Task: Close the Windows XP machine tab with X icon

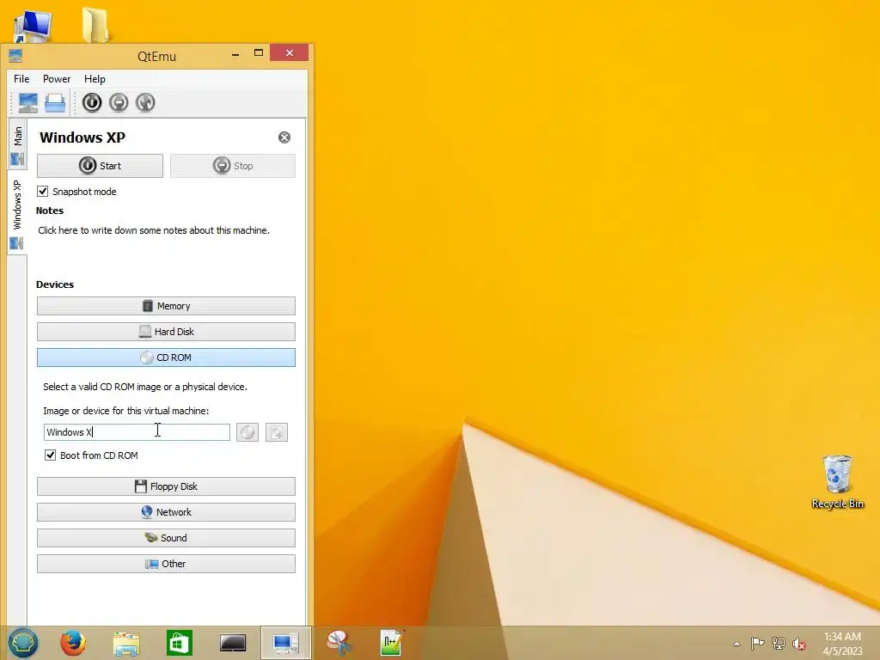Action: [284, 137]
